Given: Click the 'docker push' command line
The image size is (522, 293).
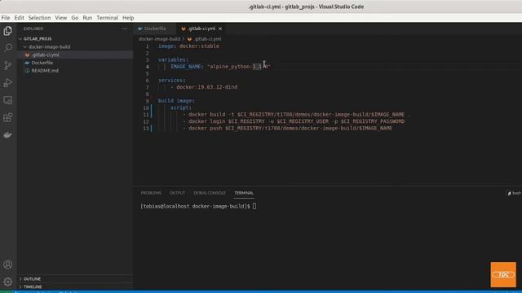Looking at the screenshot, I should (288, 129).
